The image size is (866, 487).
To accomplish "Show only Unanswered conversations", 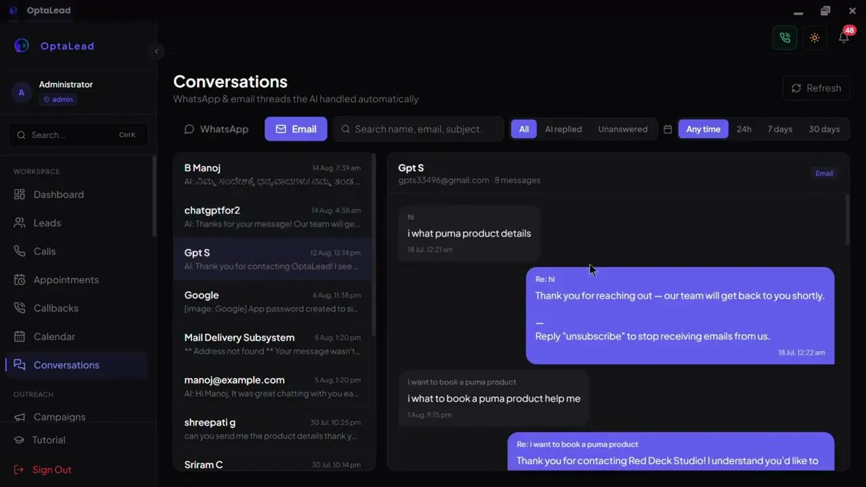I will click(622, 129).
